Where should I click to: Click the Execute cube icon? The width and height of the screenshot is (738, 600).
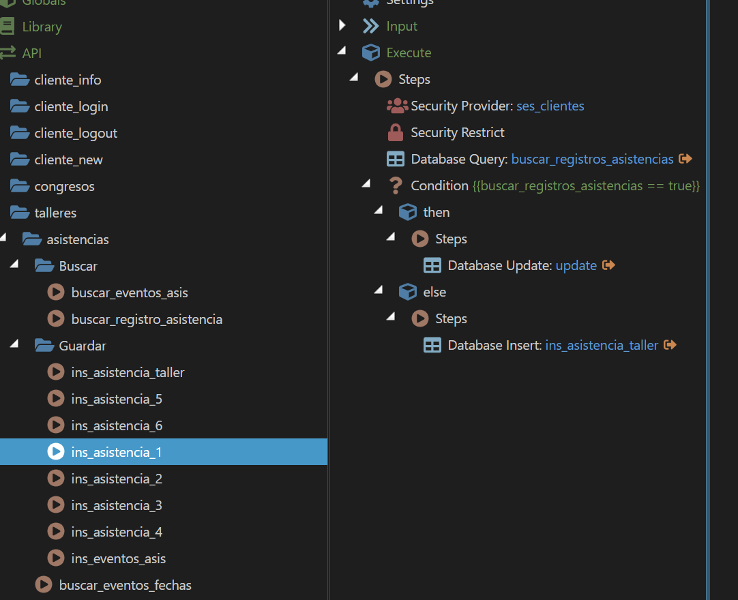[x=370, y=53]
